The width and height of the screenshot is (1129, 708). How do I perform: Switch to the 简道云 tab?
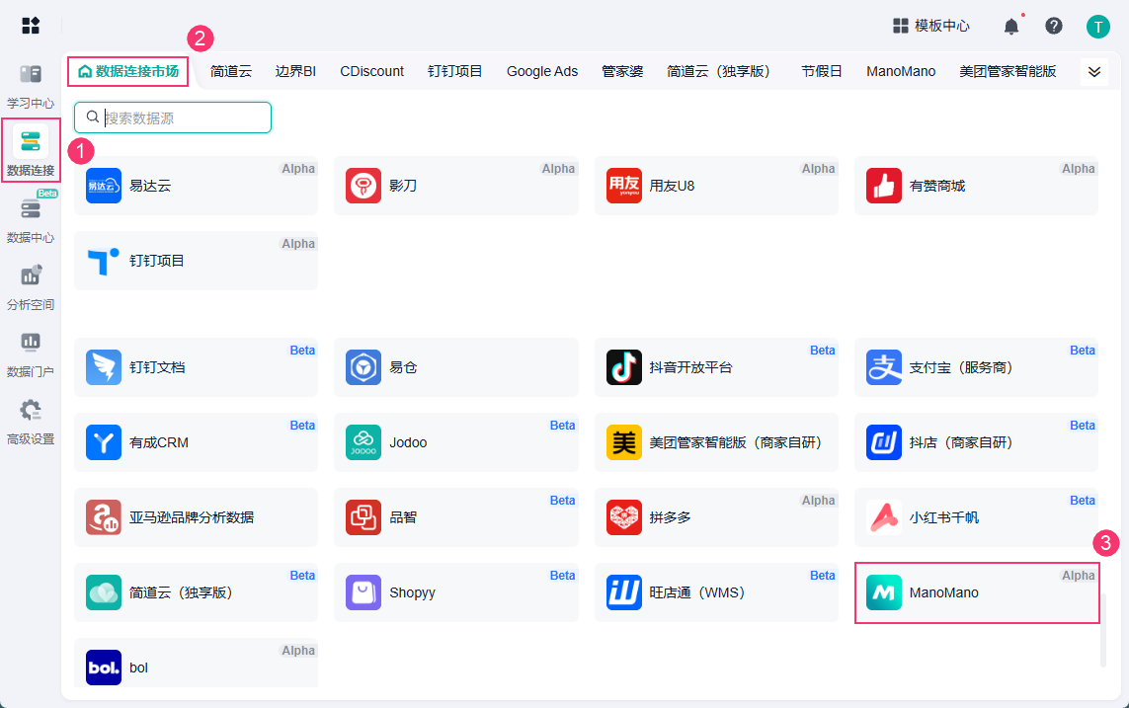tap(231, 71)
